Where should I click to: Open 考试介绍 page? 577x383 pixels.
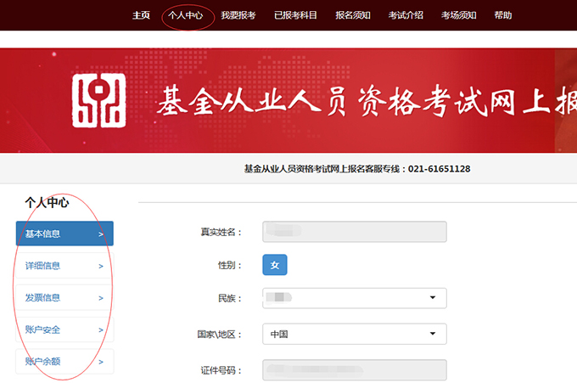point(406,15)
